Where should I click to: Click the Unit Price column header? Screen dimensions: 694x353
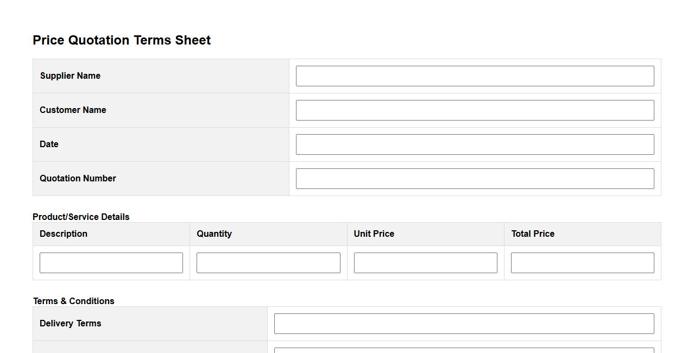pyautogui.click(x=374, y=234)
